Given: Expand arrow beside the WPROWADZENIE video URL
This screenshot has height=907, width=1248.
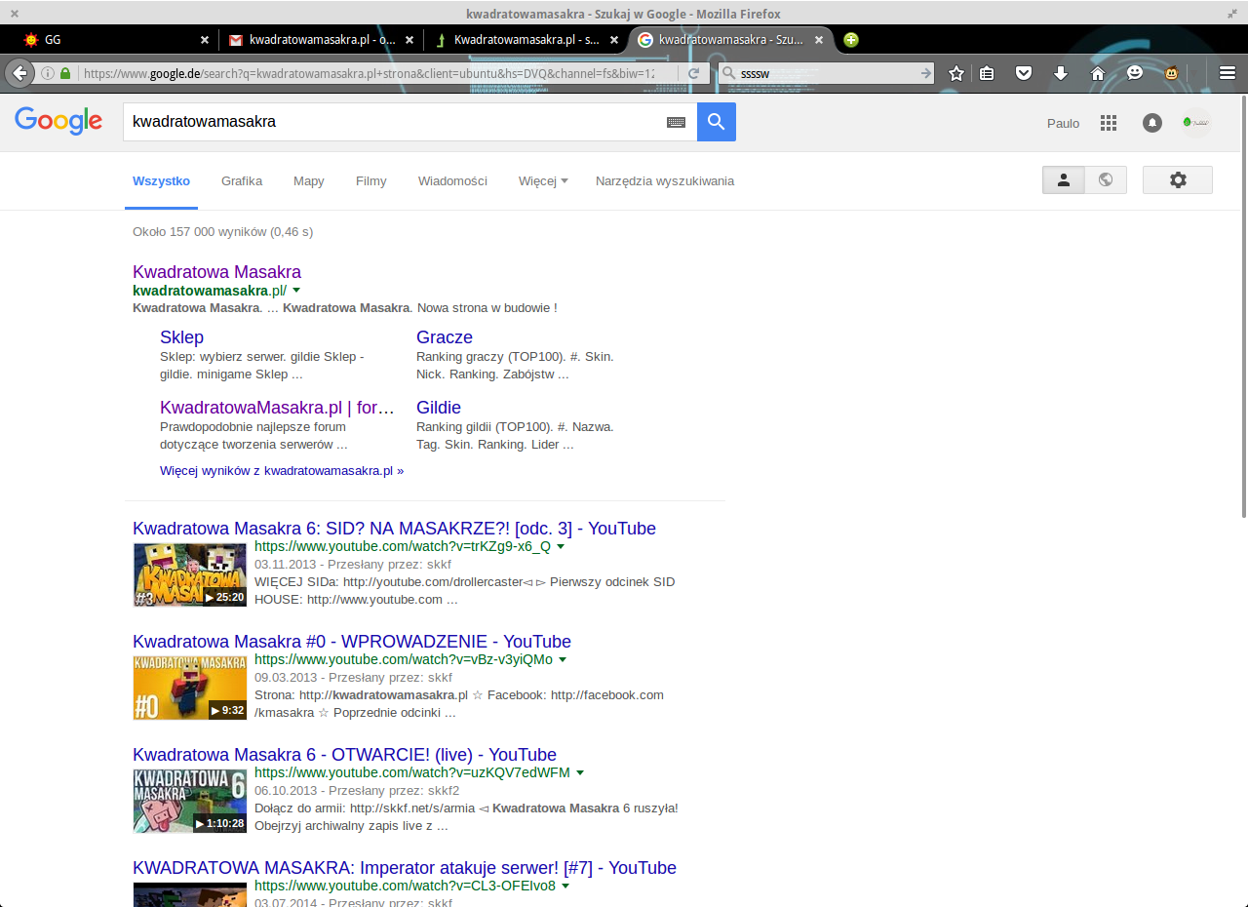Looking at the screenshot, I should (563, 660).
